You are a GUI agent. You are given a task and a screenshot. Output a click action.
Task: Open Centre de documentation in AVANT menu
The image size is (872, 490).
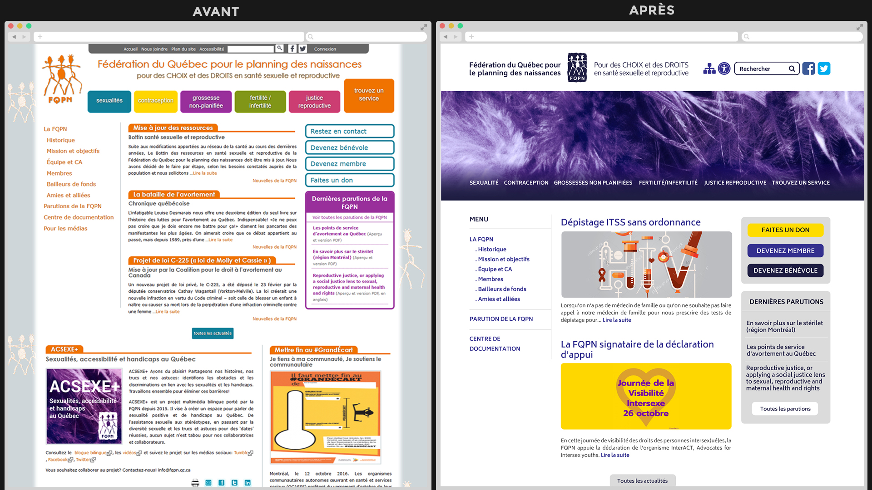click(79, 217)
